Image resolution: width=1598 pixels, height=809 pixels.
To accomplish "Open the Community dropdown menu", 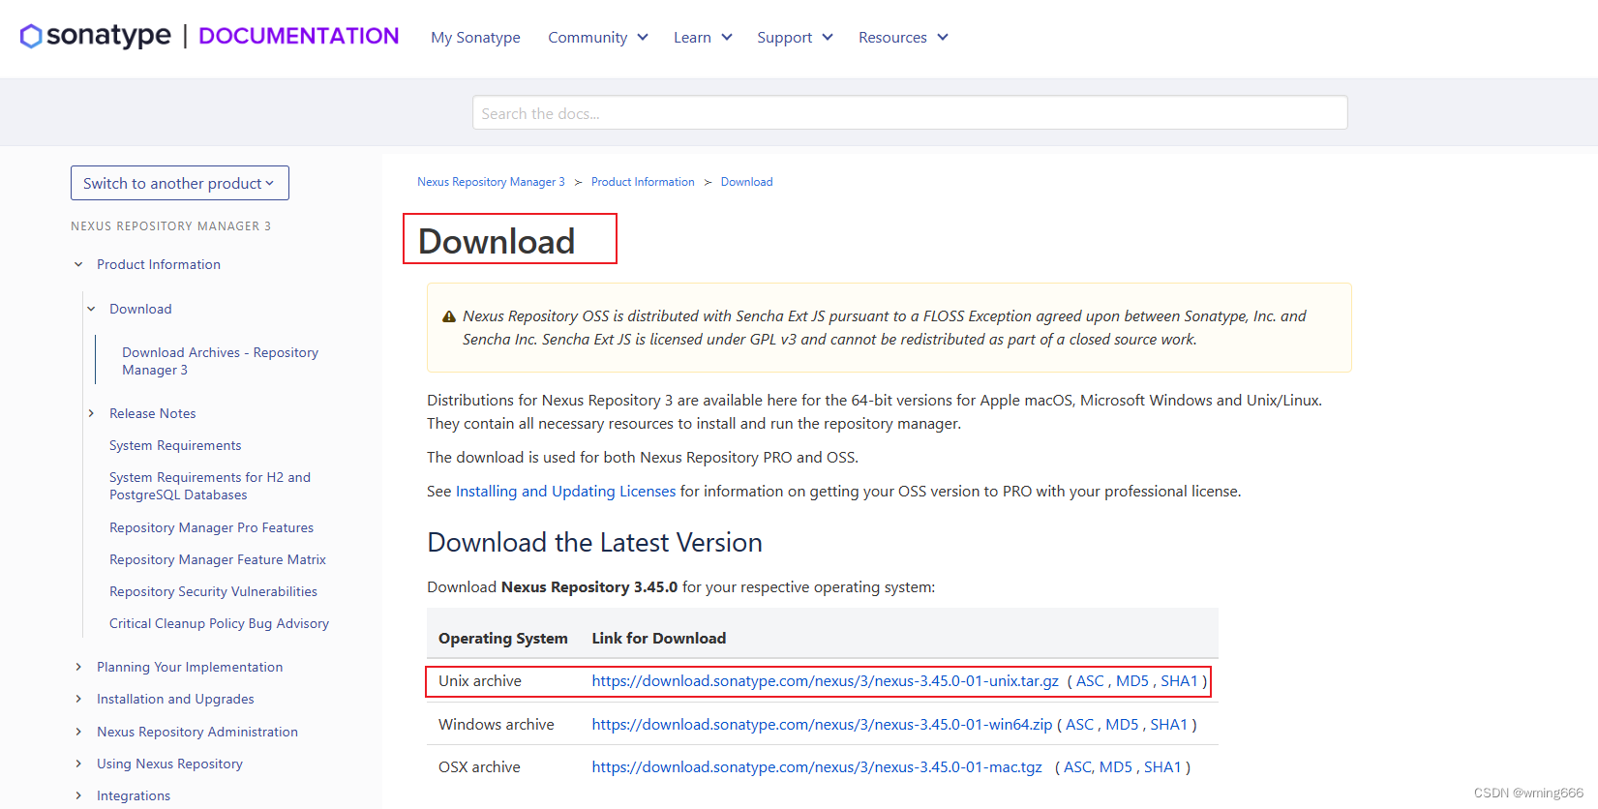I will pos(598,38).
